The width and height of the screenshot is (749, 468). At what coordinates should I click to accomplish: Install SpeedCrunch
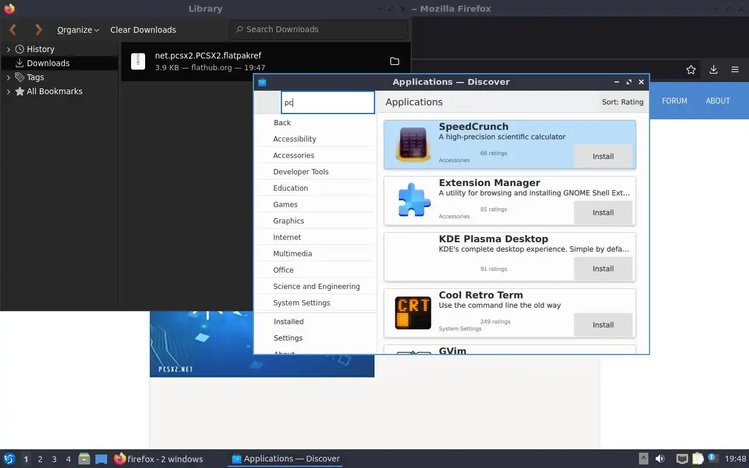(603, 156)
